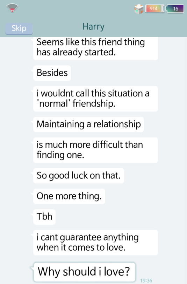Open the signal antenna icon
Image resolution: width=187 pixels, height=284 pixels.
tap(12, 8)
